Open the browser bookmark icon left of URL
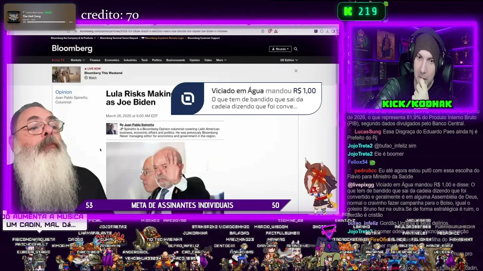 click(68, 31)
